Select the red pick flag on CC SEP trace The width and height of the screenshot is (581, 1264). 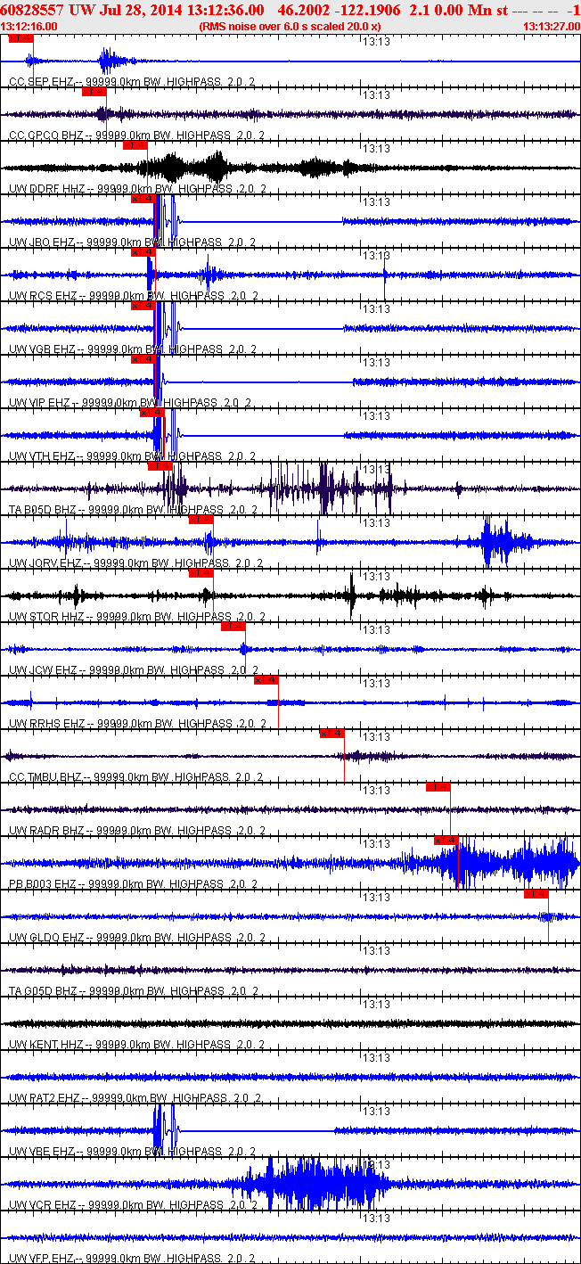[20, 38]
